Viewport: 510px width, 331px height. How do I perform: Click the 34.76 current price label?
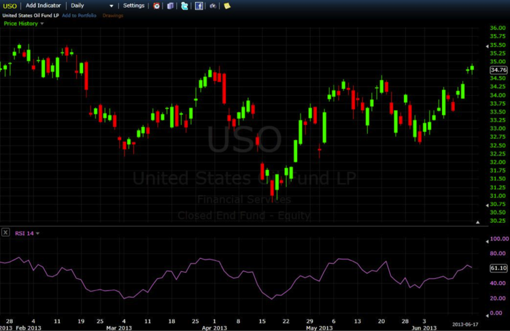tap(498, 69)
